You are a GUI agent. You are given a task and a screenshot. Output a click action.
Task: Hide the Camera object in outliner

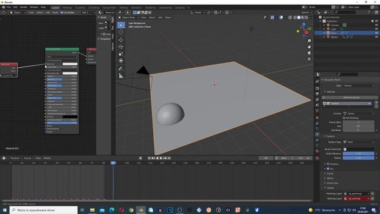tap(376, 25)
